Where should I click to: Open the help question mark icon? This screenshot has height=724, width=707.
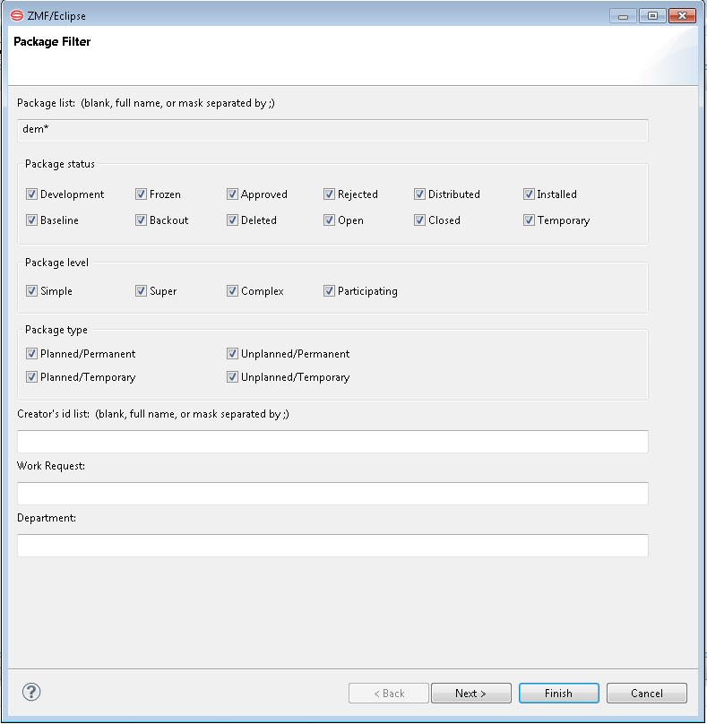click(x=31, y=692)
